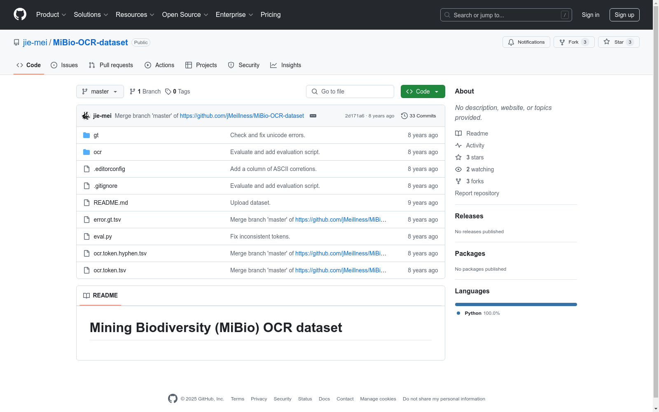Click the Notifications button
659x412 pixels.
pos(526,42)
